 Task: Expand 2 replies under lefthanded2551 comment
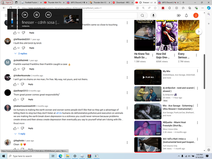21,53
